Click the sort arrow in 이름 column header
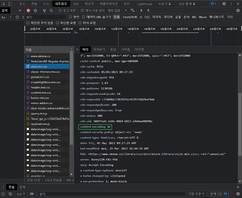This screenshot has height=198, width=242. (x=71, y=49)
